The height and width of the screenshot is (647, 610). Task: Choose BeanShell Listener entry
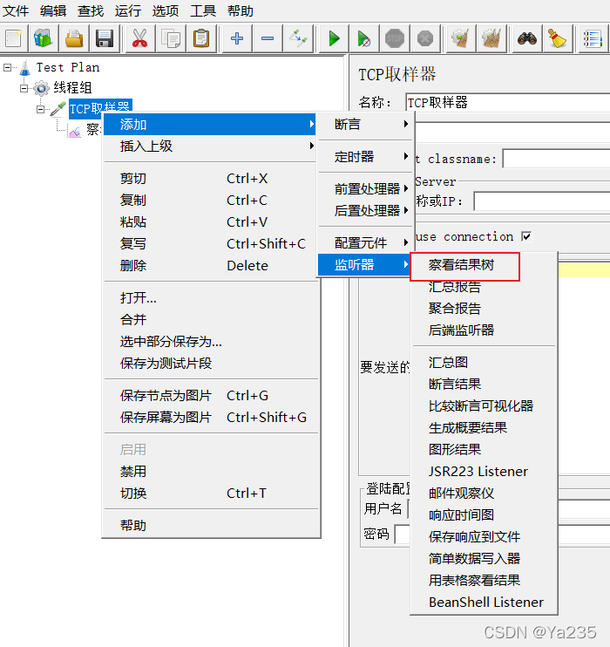pyautogui.click(x=485, y=602)
